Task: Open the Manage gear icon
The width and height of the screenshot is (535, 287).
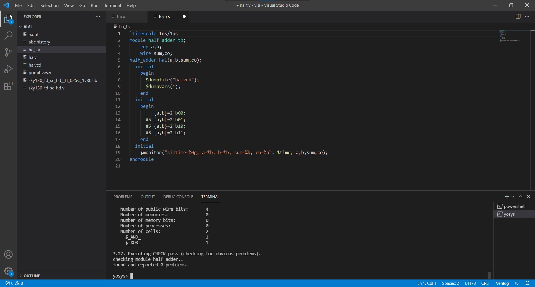Action: pyautogui.click(x=8, y=271)
